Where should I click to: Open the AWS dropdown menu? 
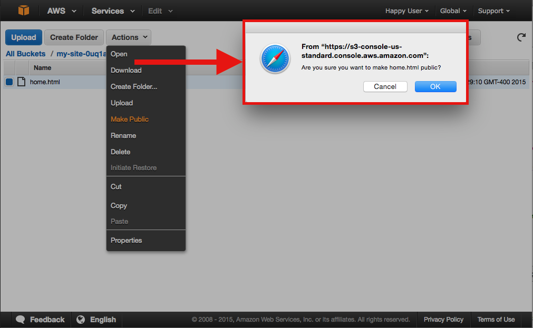[62, 11]
